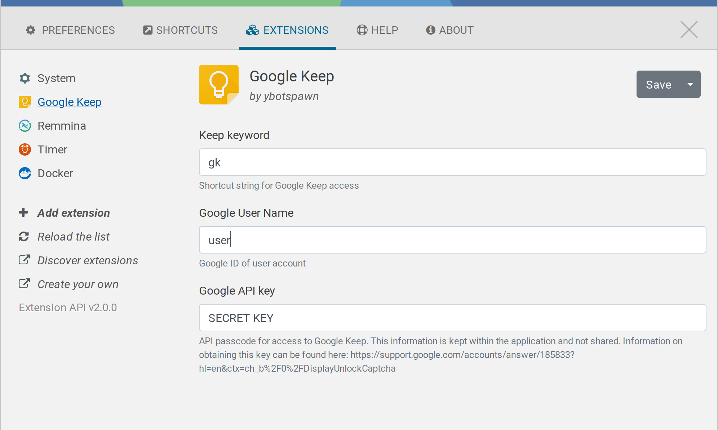Switch to the Preferences tab
Image resolution: width=718 pixels, height=430 pixels.
(71, 30)
